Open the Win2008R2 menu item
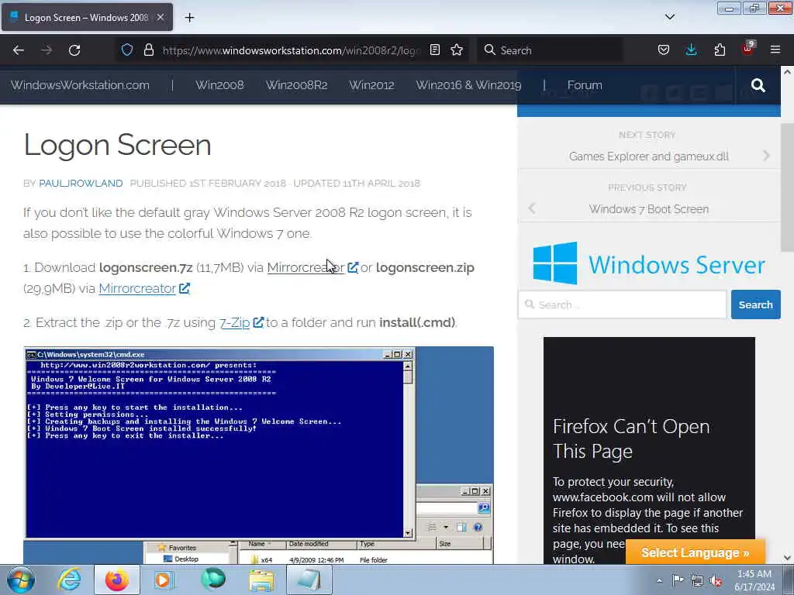This screenshot has width=794, height=595. 297,85
